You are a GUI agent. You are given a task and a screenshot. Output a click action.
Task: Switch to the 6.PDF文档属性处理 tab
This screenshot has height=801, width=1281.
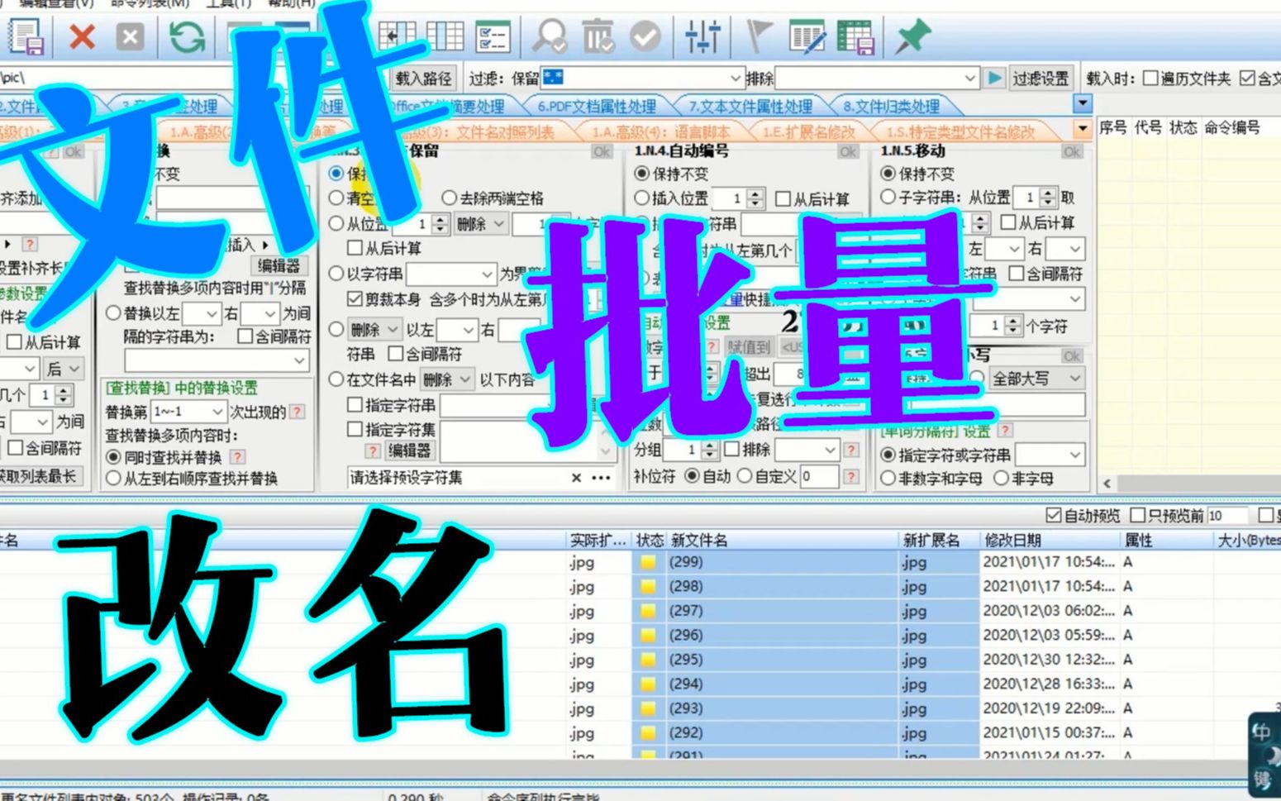[x=597, y=107]
